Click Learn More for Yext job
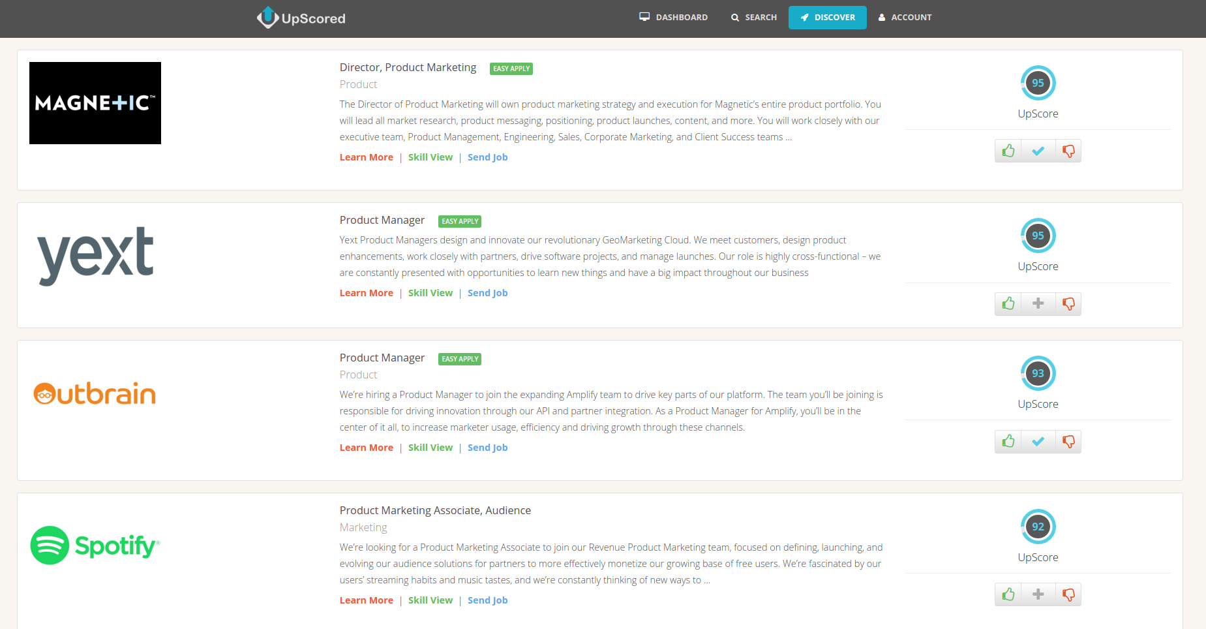 pos(367,293)
